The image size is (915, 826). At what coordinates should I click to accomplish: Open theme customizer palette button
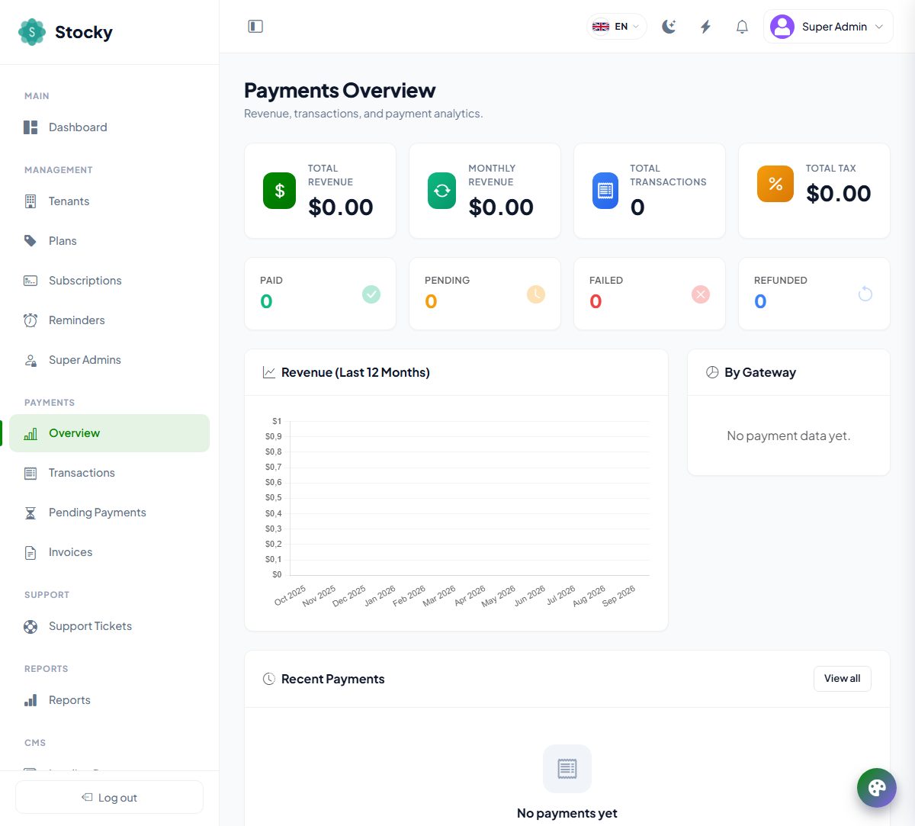[x=877, y=788]
